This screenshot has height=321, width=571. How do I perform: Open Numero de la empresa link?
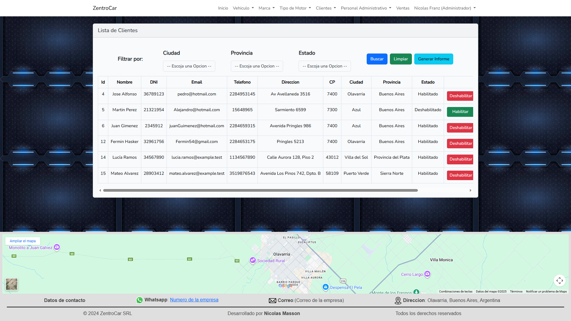[194, 300]
